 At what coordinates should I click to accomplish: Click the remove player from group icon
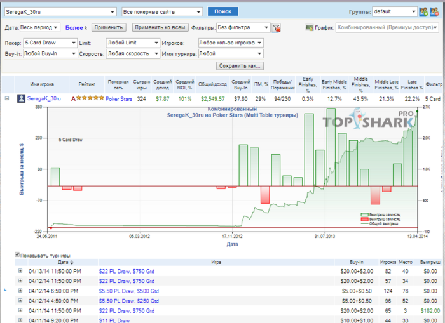pyautogui.click(x=434, y=11)
